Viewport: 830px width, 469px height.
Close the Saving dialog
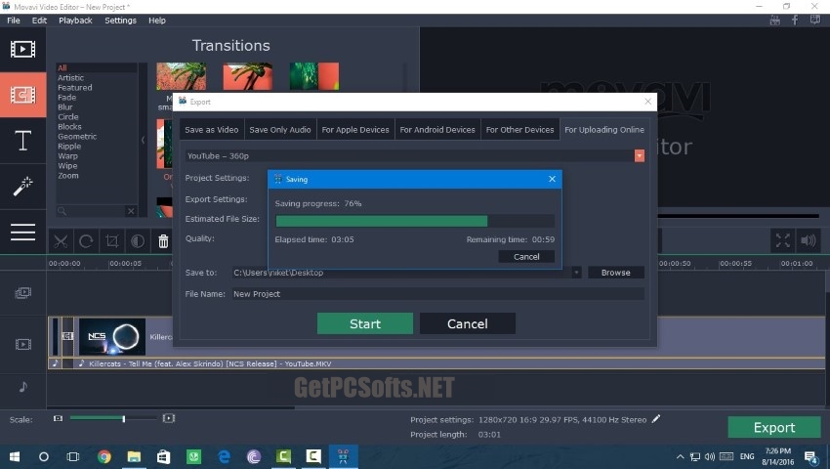pos(552,179)
